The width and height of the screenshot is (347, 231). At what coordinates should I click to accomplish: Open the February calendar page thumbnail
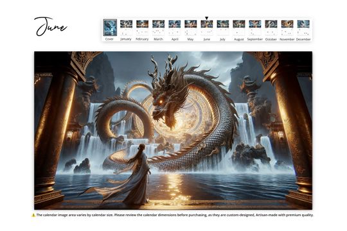142,28
